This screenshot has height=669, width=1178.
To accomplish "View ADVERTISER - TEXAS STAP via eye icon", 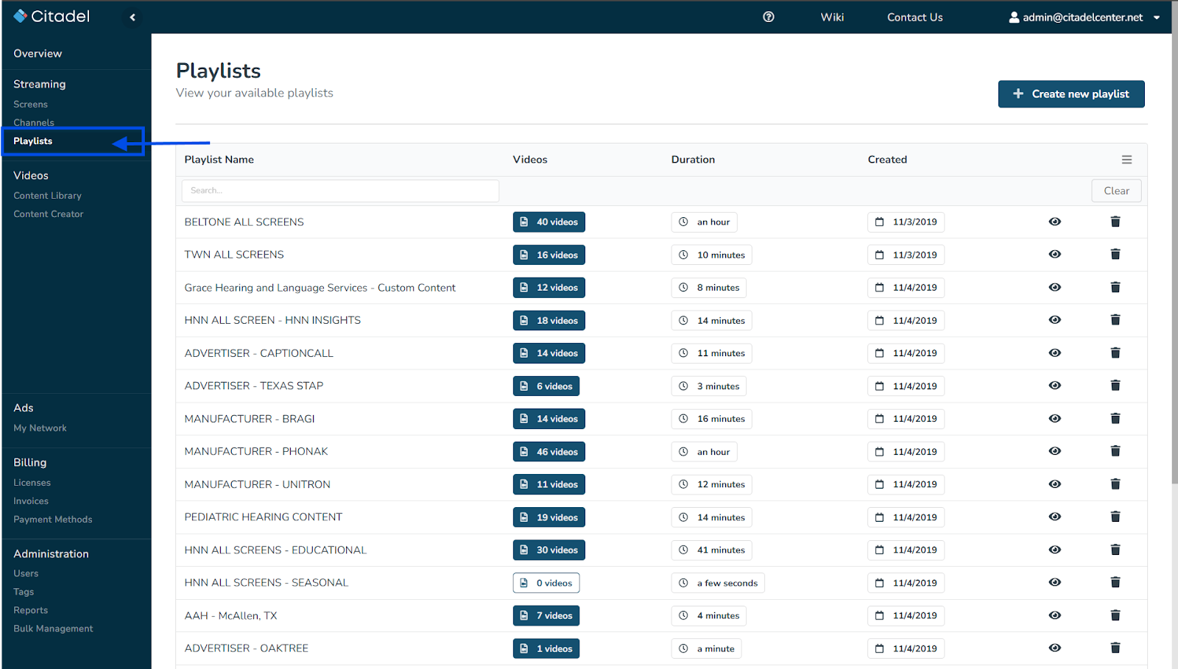I will coord(1055,386).
